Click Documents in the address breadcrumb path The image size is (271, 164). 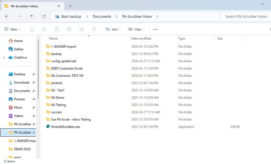pyautogui.click(x=102, y=16)
